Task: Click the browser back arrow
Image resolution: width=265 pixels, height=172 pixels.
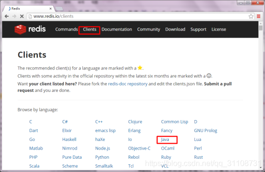Action: coord(7,16)
